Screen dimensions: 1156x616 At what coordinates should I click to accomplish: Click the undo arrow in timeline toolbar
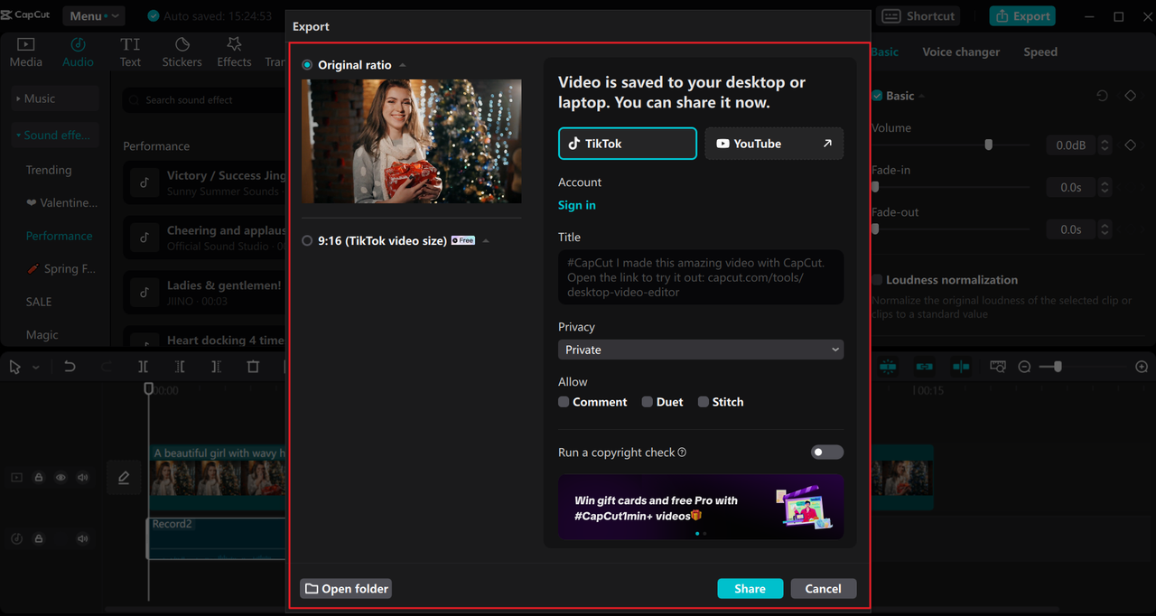pos(70,367)
